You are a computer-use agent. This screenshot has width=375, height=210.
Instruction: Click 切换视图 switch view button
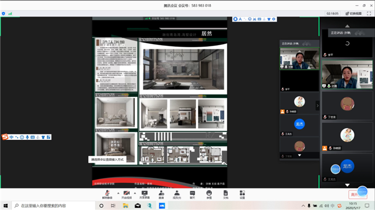[354, 14]
